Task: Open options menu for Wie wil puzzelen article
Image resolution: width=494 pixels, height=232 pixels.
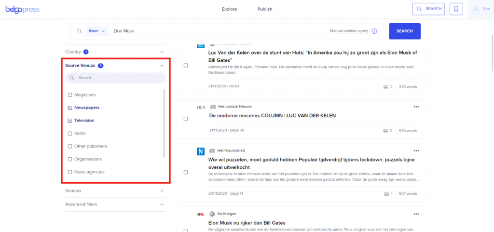Action: point(416,151)
